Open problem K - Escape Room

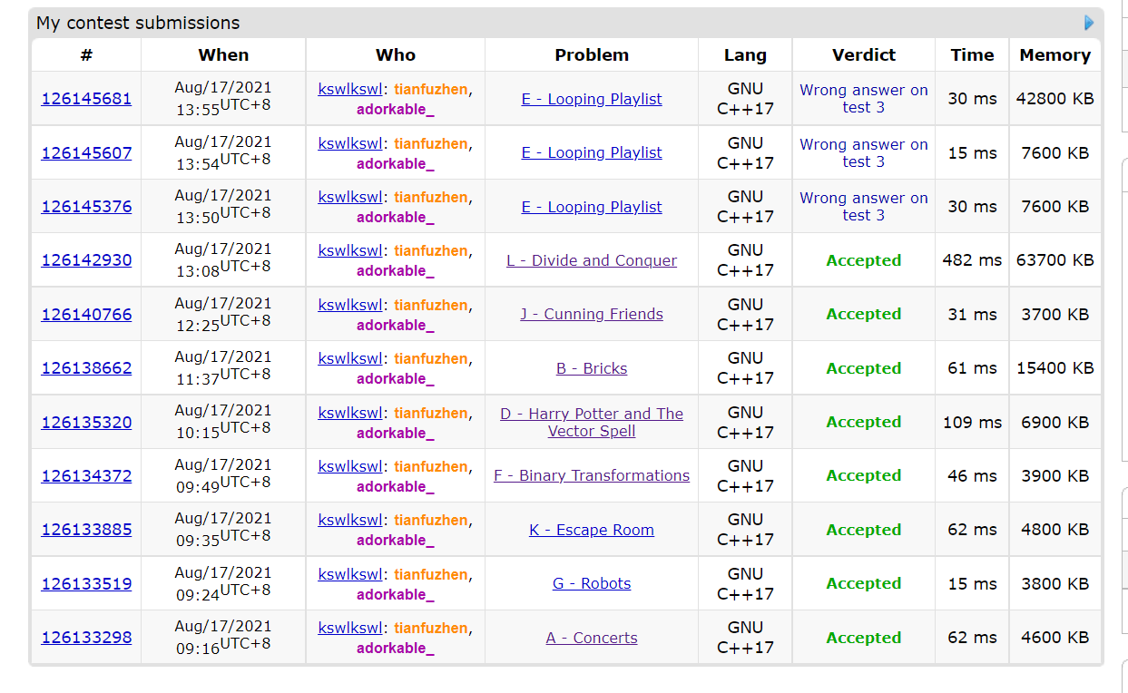tap(592, 530)
